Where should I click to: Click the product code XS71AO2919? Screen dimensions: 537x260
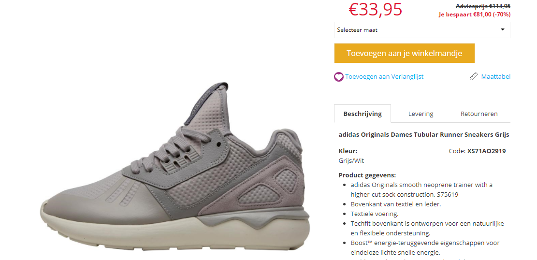[487, 151]
